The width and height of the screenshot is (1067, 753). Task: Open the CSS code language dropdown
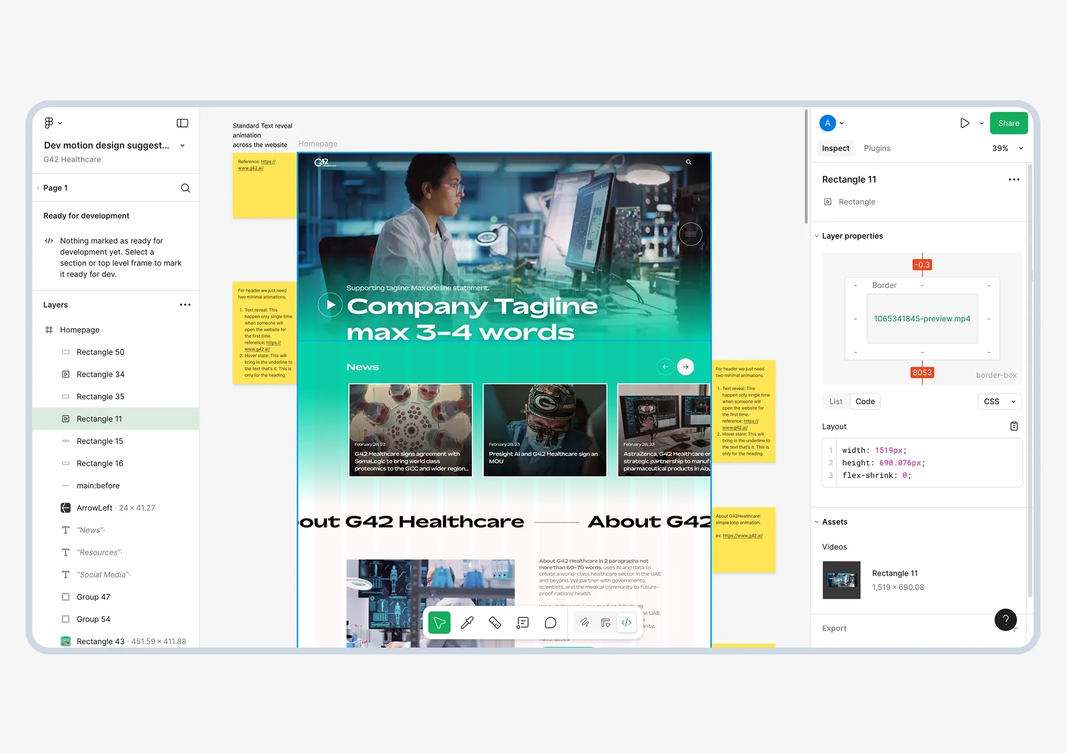click(x=999, y=401)
